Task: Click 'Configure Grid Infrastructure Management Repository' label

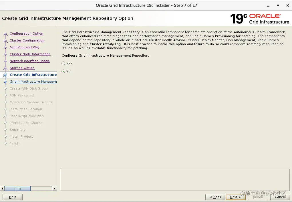Action: [106, 56]
